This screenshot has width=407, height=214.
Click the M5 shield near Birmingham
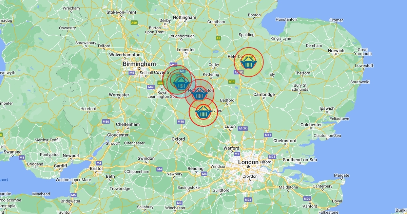(132, 73)
